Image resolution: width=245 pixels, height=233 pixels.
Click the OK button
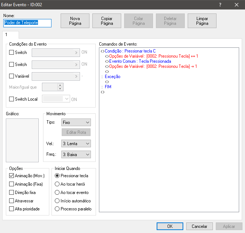pos(170,226)
